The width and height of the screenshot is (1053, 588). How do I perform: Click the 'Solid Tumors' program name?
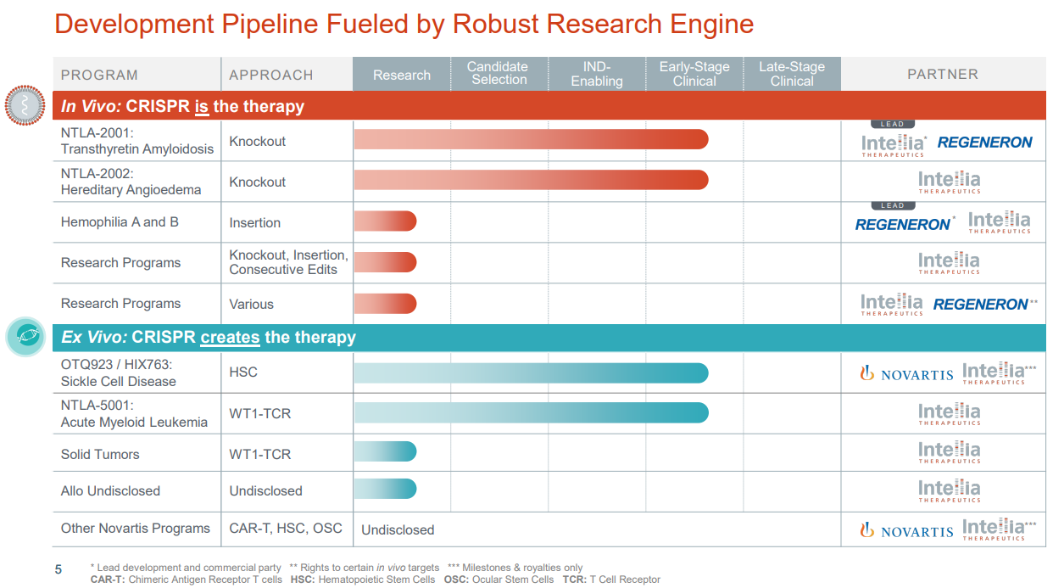click(100, 454)
